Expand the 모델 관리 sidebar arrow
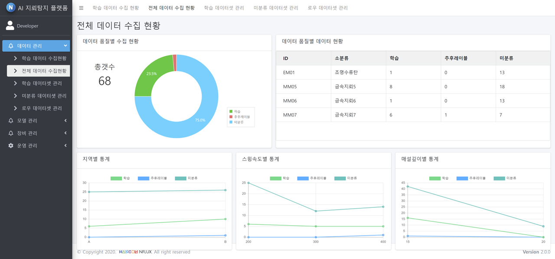The height and width of the screenshot is (259, 555). click(65, 120)
